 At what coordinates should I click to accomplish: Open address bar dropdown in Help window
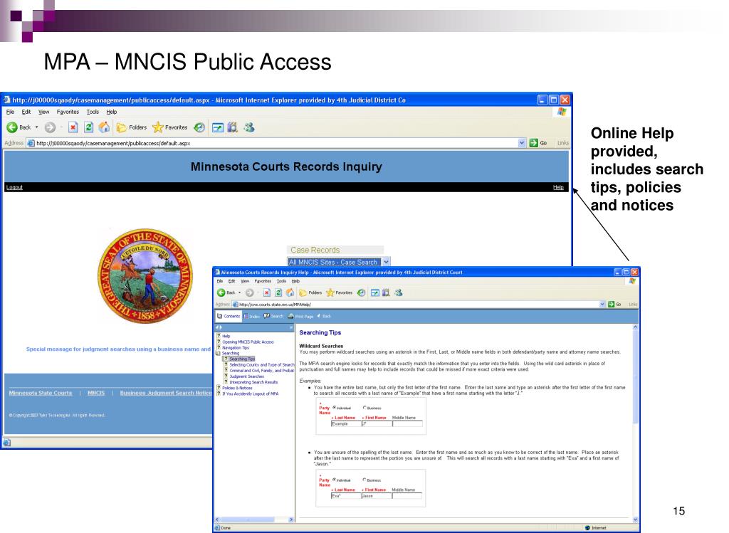[602, 305]
